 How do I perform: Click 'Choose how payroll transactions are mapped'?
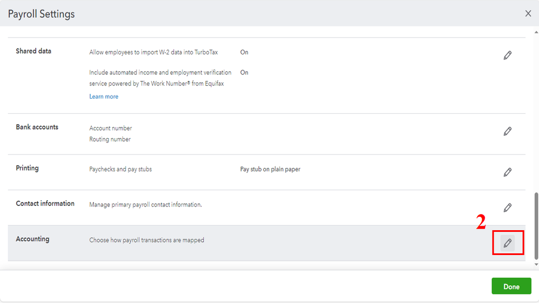pos(147,240)
